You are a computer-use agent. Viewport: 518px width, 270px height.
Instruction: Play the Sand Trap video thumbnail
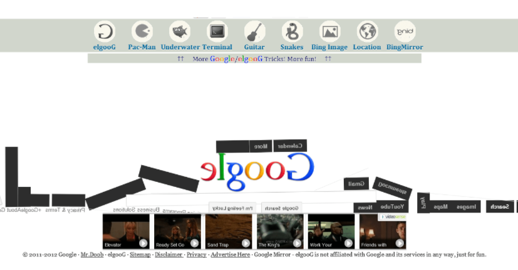point(229,231)
